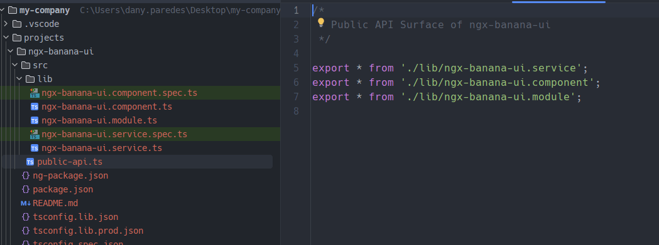Select the lib folder name
The height and width of the screenshot is (245, 659).
(x=45, y=80)
